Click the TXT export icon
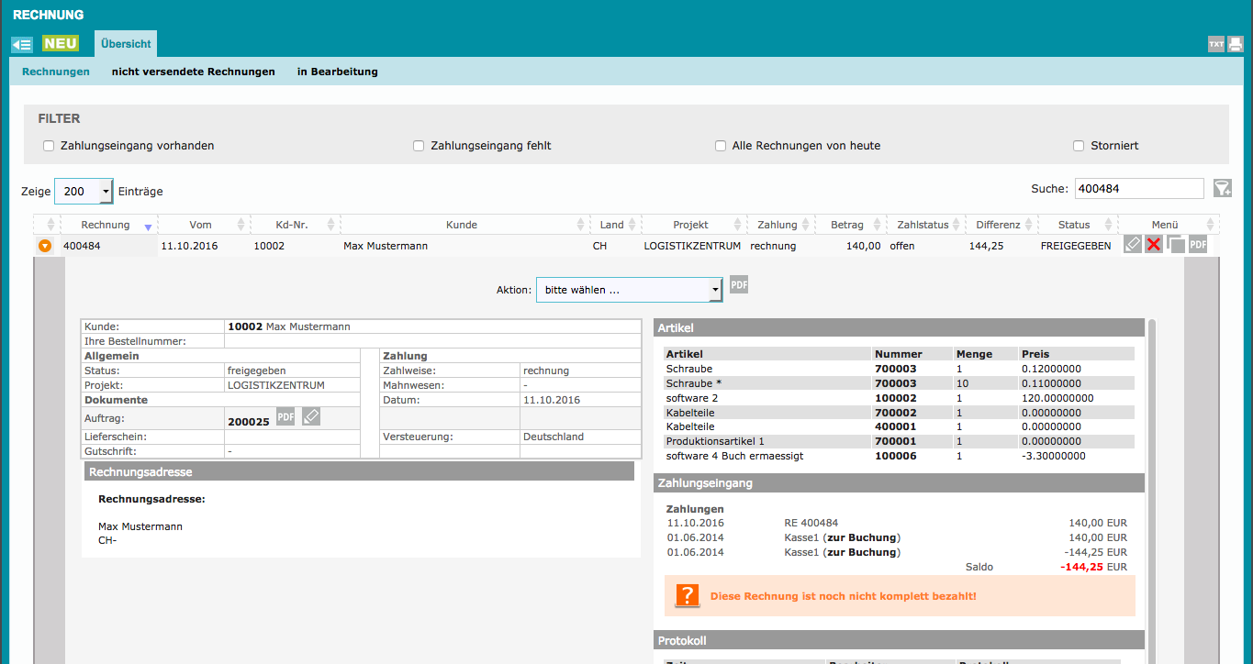Image resolution: width=1253 pixels, height=664 pixels. [1215, 44]
